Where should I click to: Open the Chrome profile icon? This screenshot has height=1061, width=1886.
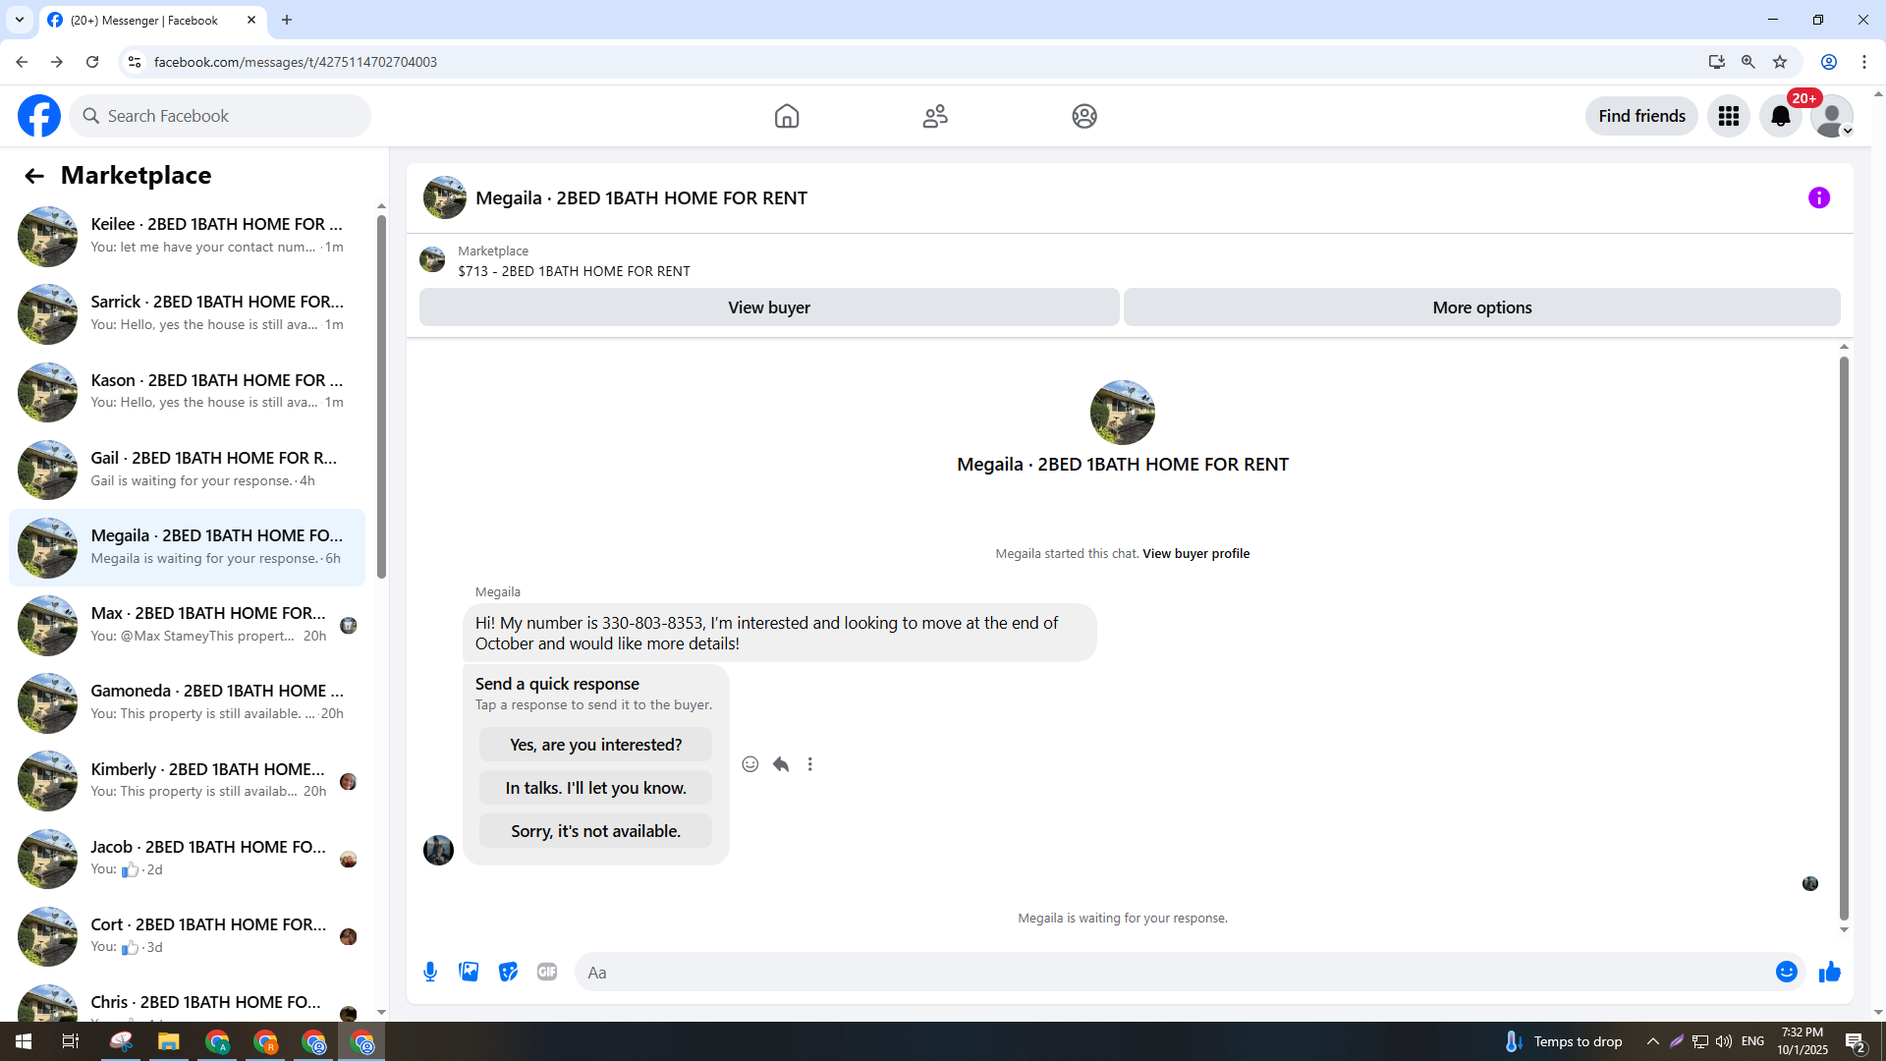point(1829,62)
